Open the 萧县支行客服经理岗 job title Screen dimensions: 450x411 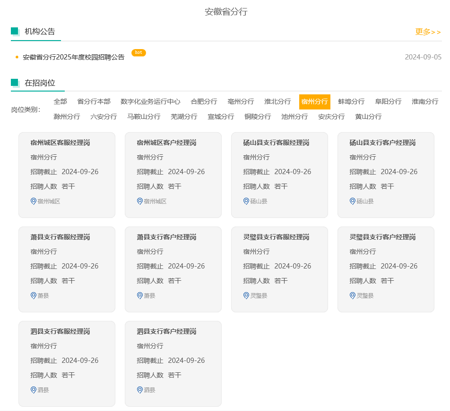[x=61, y=237]
